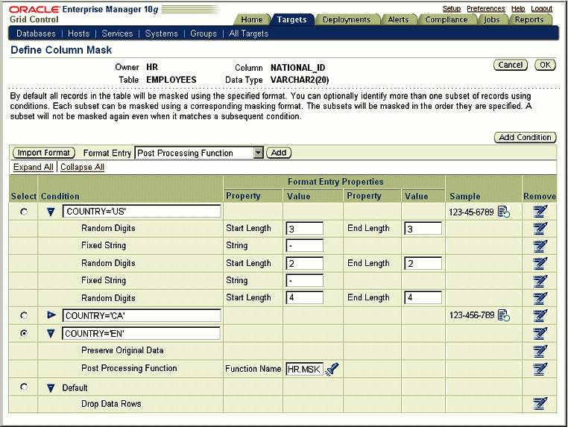Image resolution: width=568 pixels, height=427 pixels.
Task: Open the Preferences link
Action: (486, 9)
